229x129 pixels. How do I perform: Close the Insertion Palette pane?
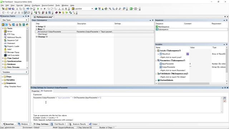click(28, 16)
